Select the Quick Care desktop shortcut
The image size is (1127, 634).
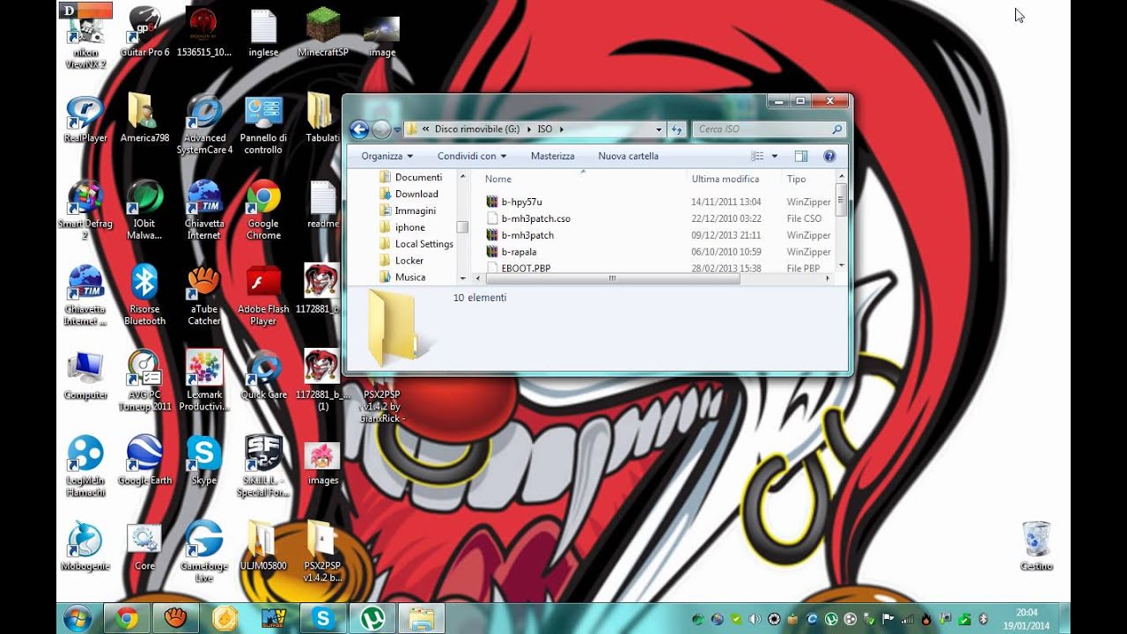(x=263, y=375)
